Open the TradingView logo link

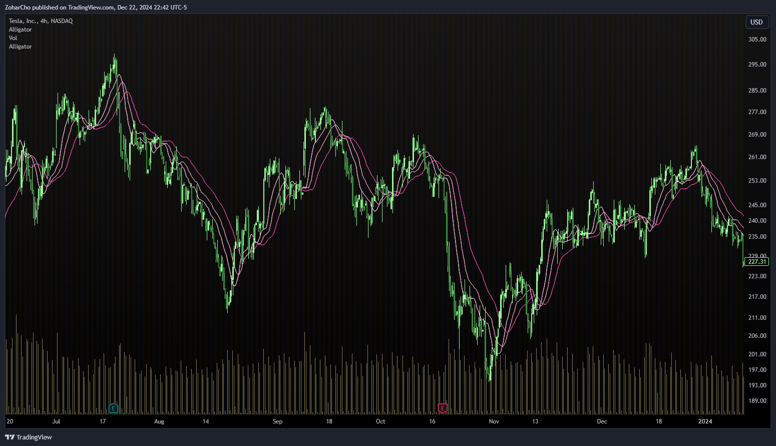pos(29,437)
